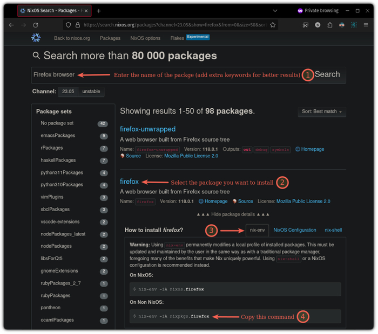The width and height of the screenshot is (378, 334).
Task: Open the Firefox hamburger menu
Action: [367, 25]
